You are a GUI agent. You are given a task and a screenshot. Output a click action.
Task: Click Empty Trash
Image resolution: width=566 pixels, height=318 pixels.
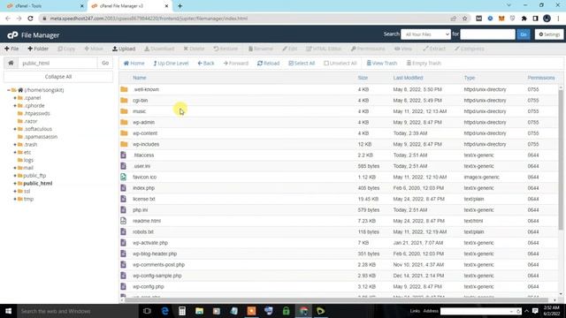coord(424,63)
